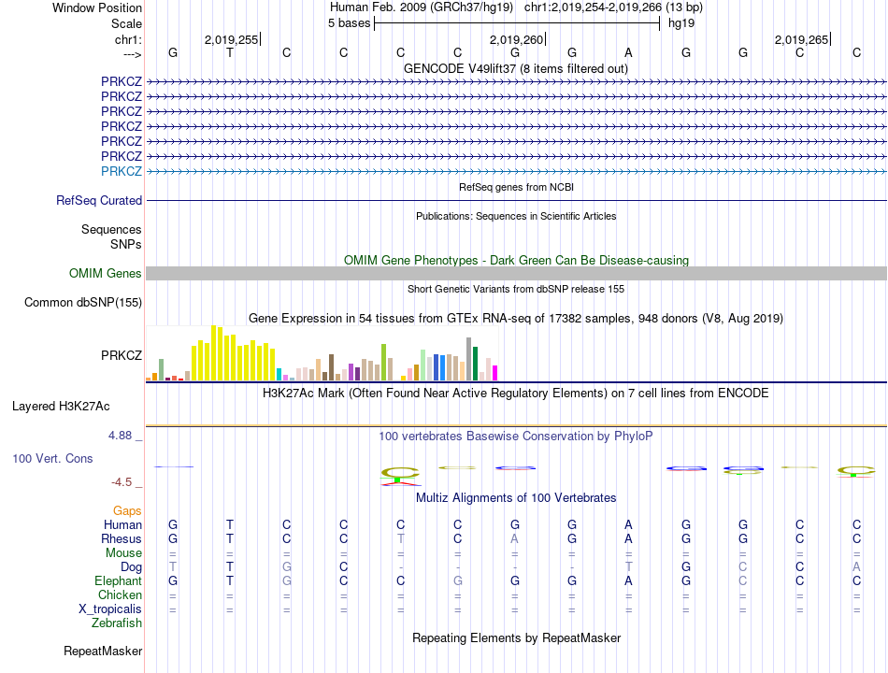Click the 2,019,255 ruler coordinate
The image size is (888, 673).
(231, 39)
